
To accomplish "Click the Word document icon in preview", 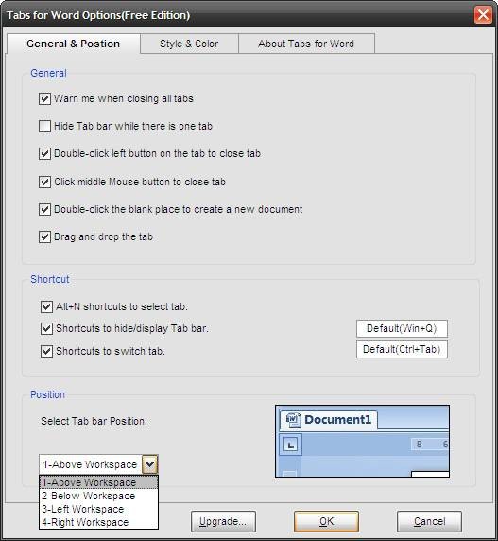I will [293, 420].
